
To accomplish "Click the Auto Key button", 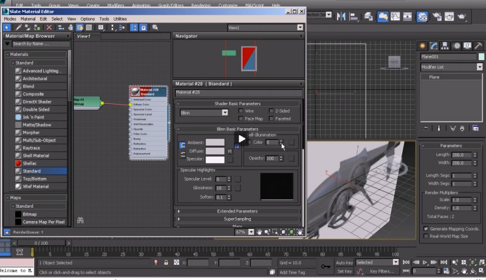I will tap(344, 262).
